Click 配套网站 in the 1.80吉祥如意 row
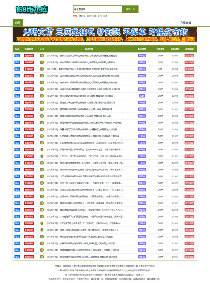 point(29,143)
